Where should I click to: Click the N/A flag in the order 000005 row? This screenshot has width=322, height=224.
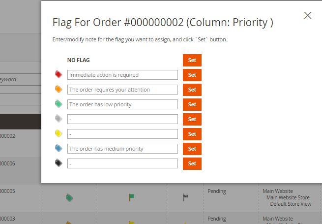click(185, 197)
